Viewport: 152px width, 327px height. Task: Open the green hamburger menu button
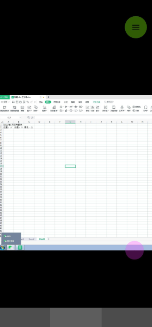(136, 27)
